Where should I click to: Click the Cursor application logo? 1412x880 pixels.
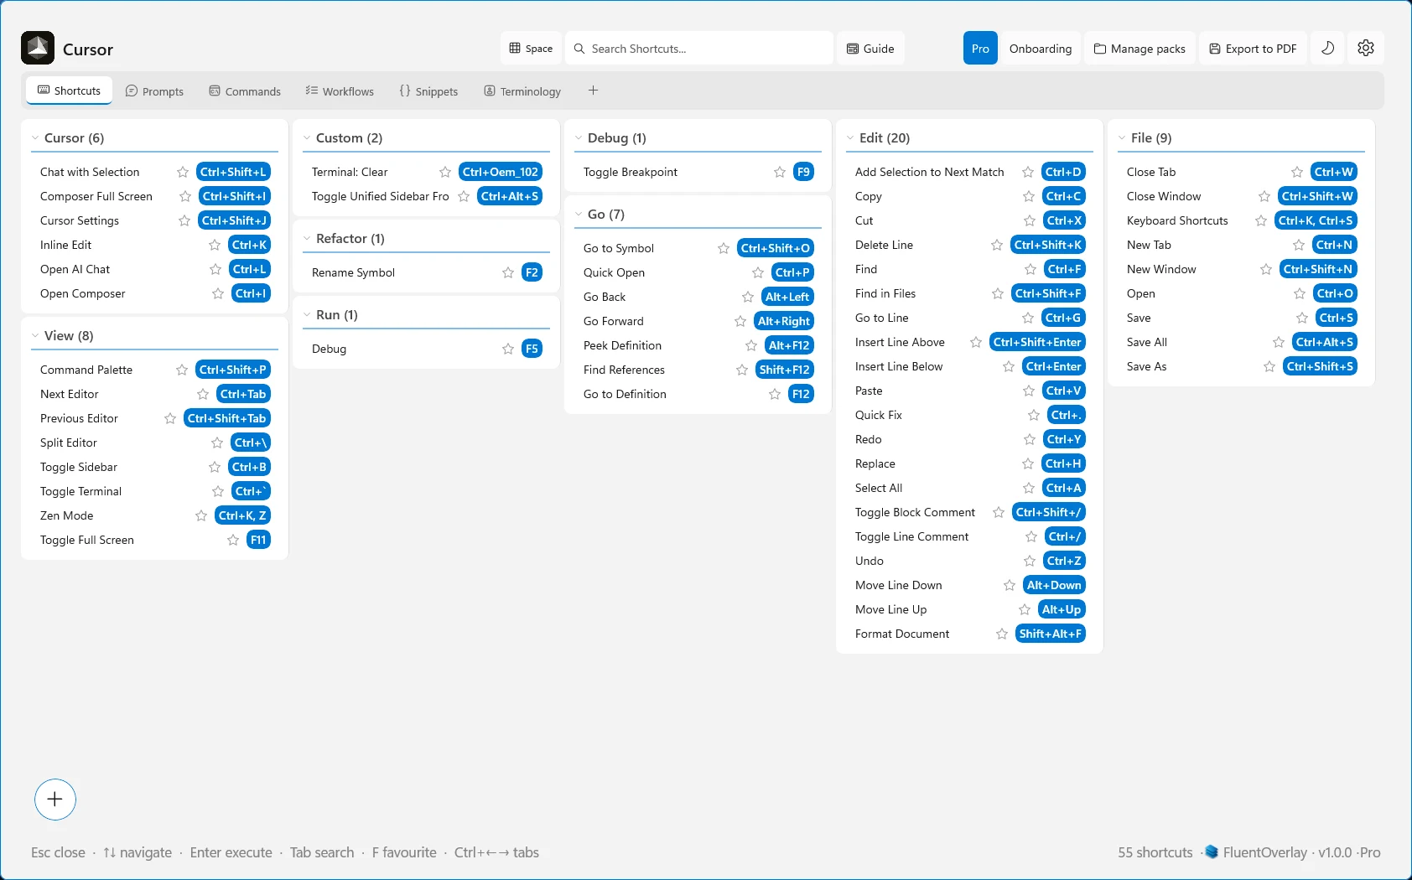click(x=37, y=48)
